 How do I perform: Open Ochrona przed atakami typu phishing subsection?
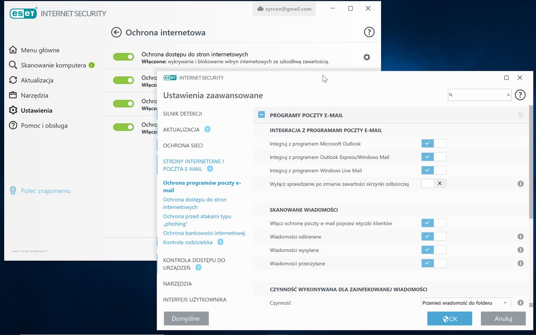point(197,220)
